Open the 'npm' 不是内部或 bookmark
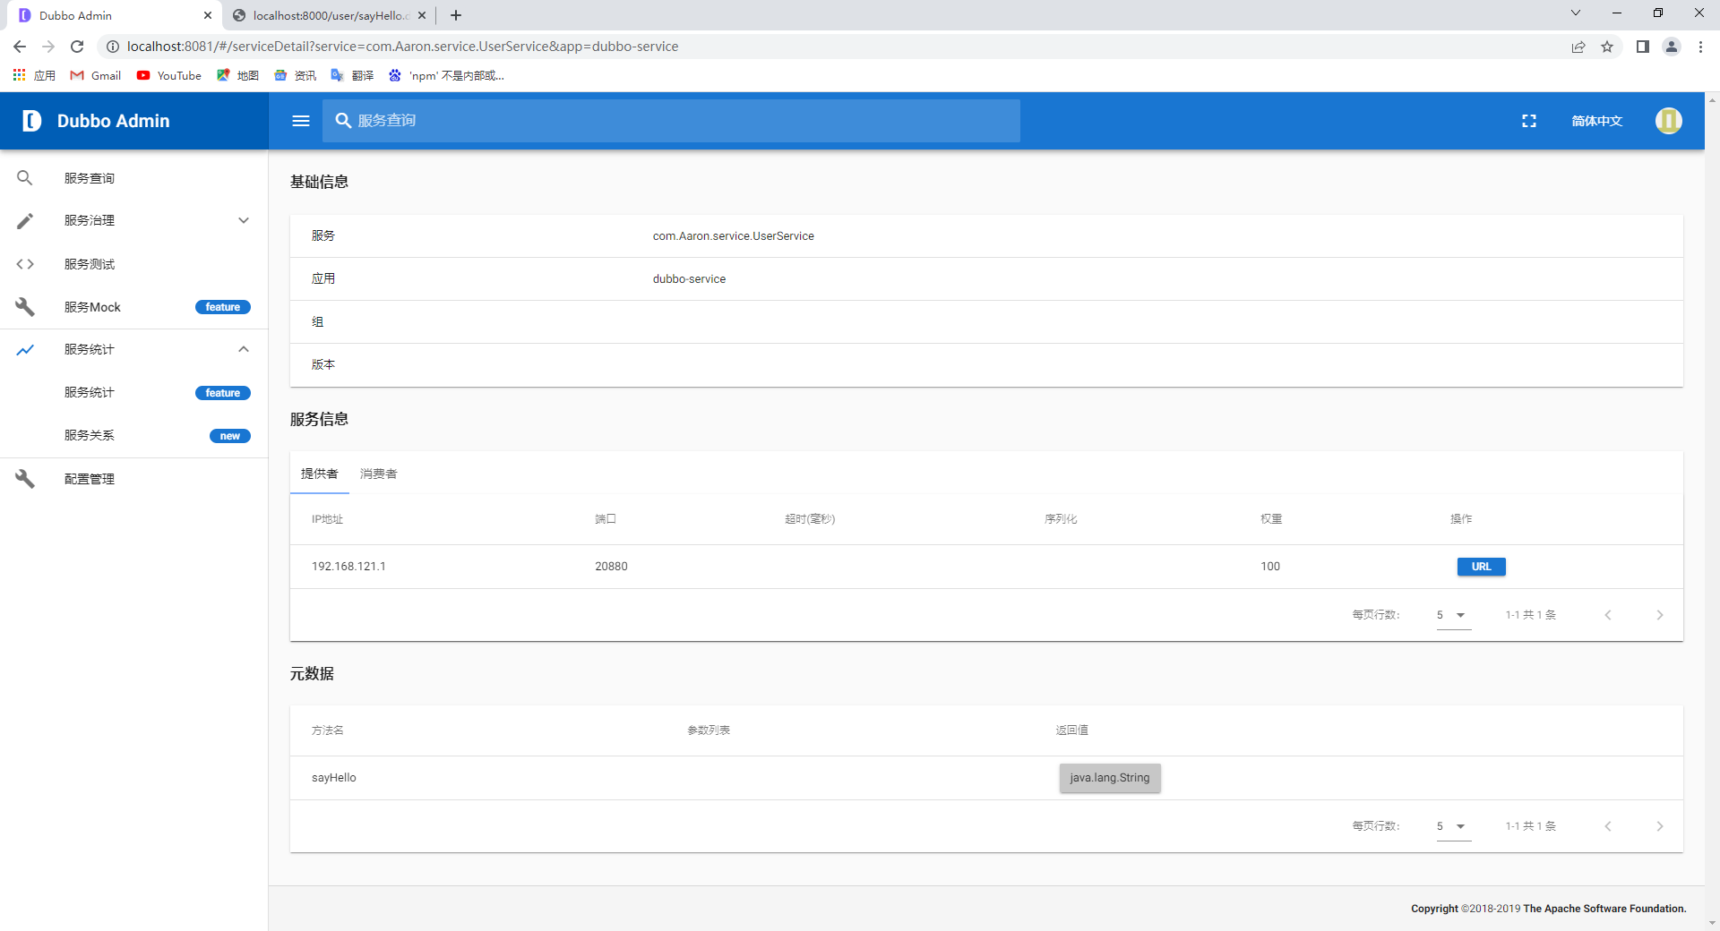 pyautogui.click(x=446, y=75)
